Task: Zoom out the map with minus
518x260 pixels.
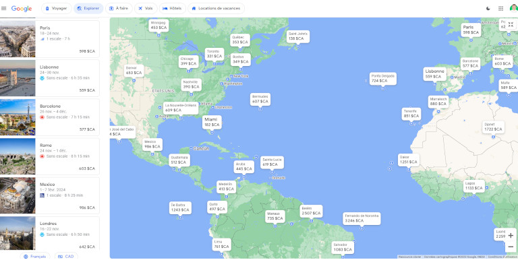Action: click(511, 247)
